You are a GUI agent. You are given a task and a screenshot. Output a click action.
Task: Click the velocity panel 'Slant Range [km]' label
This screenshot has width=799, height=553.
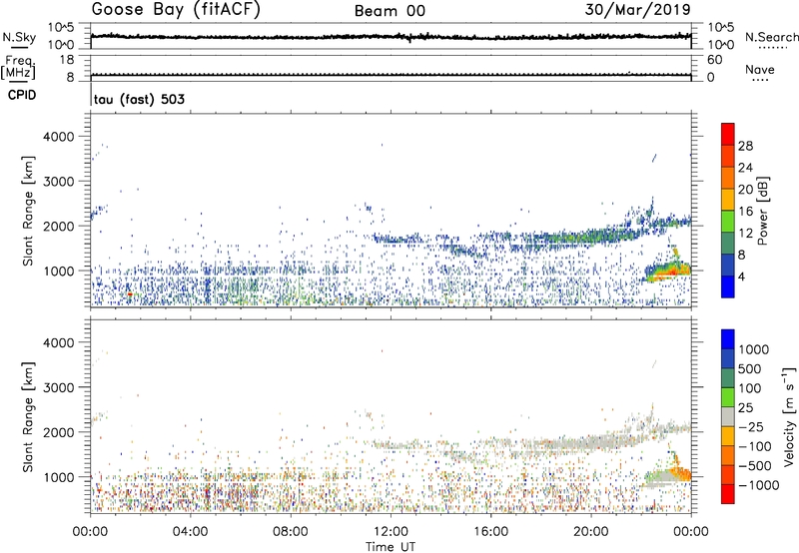click(28, 416)
